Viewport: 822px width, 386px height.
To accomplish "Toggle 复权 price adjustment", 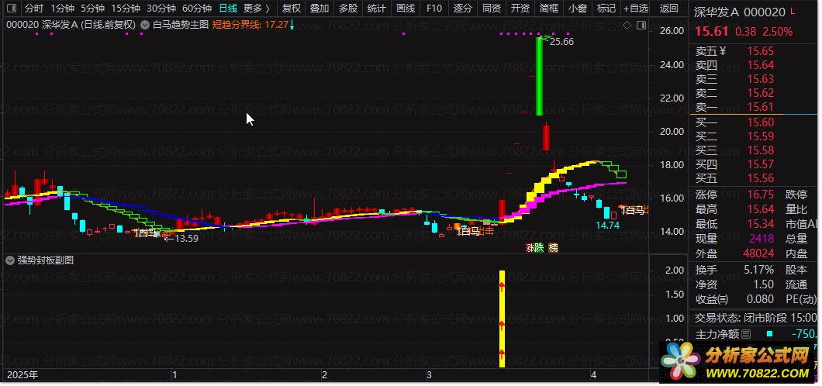I will (292, 9).
